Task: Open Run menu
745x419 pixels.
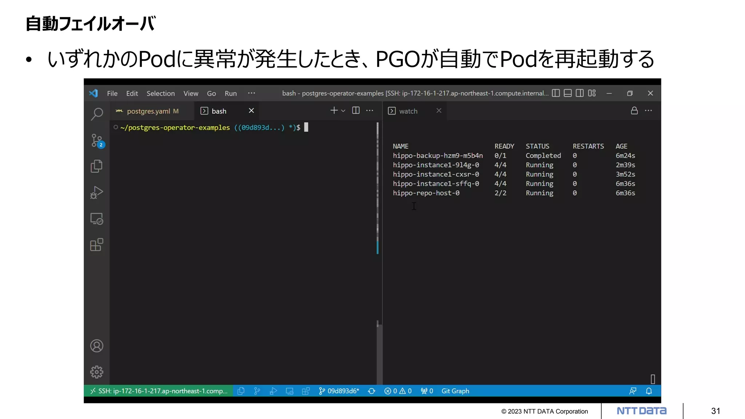Action: tap(231, 93)
